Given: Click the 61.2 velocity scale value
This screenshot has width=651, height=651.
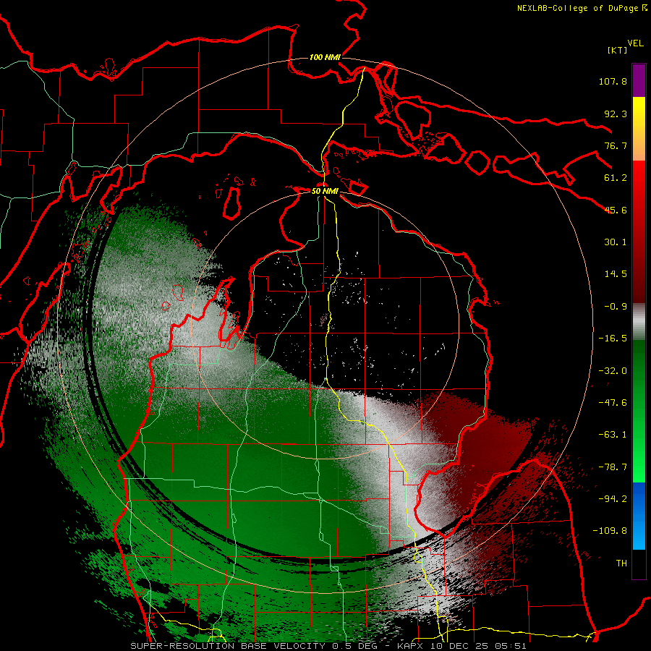Looking at the screenshot, I should coord(616,178).
